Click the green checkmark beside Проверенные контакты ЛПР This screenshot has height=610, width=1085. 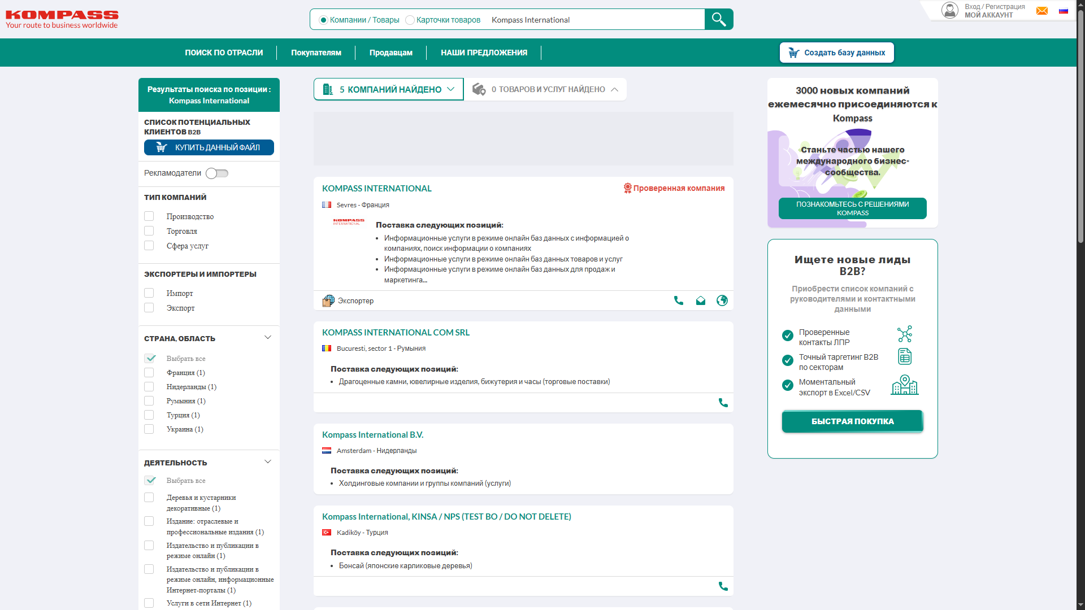[788, 335]
